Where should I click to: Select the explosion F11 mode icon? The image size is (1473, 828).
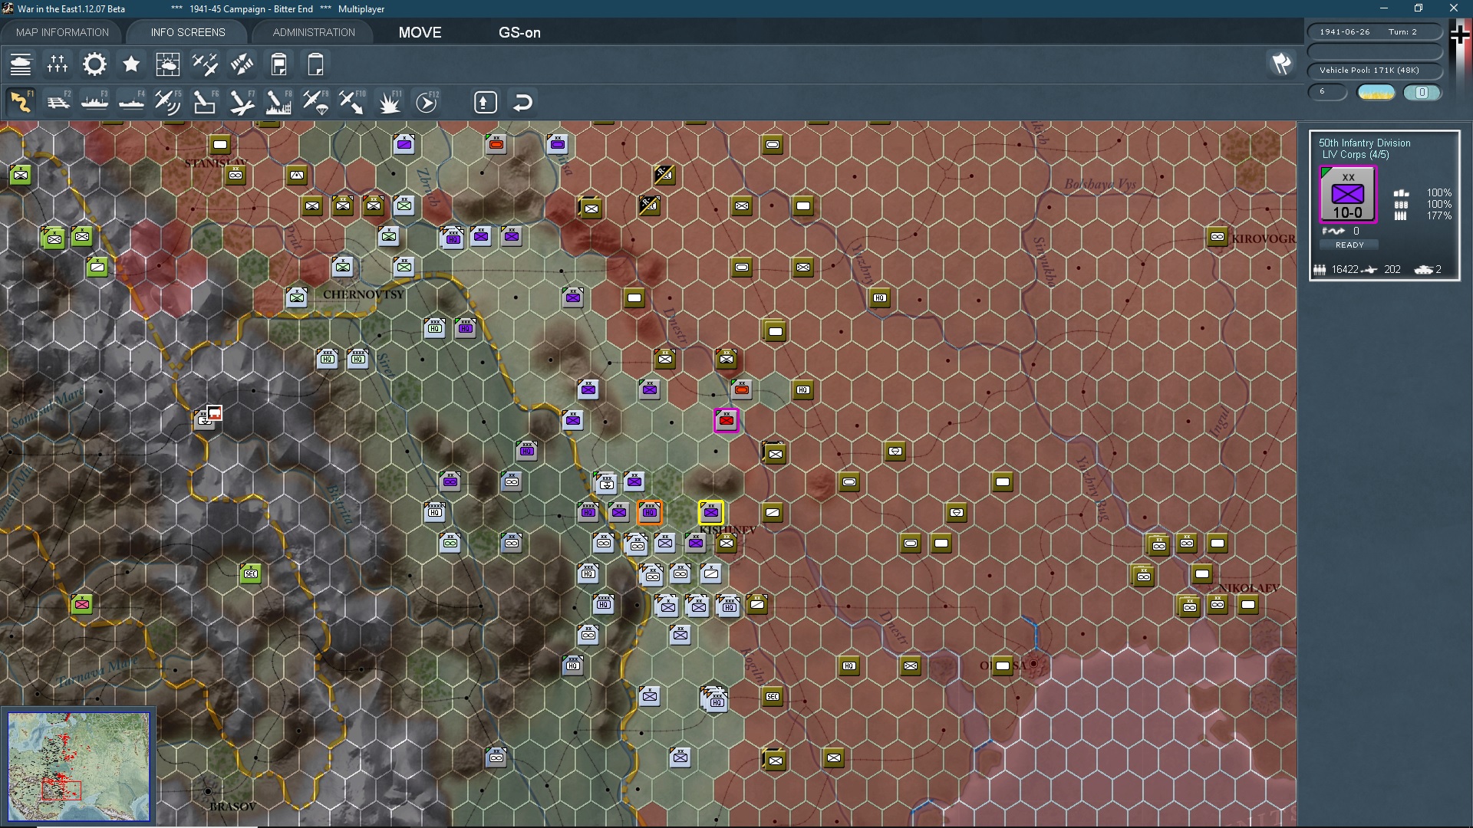point(390,102)
